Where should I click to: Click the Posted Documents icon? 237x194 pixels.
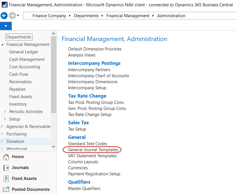[6, 189]
